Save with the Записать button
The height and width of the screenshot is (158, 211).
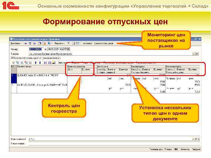coord(185,149)
